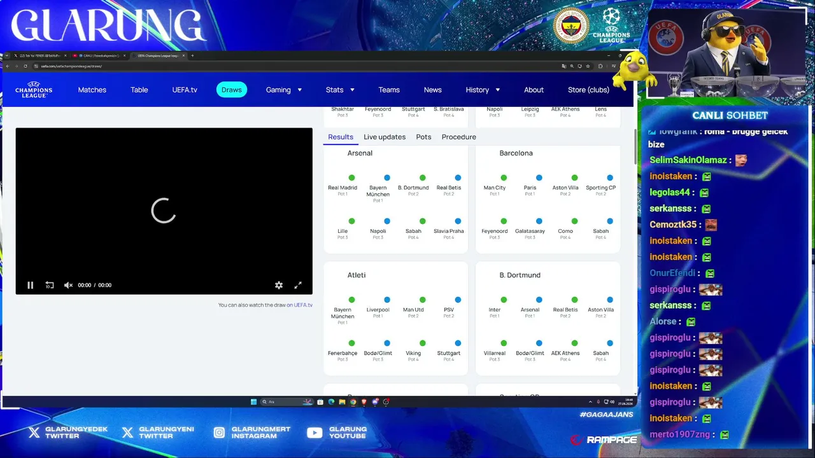This screenshot has width=815, height=458.
Task: Show hidden system tray icons
Action: click(590, 402)
